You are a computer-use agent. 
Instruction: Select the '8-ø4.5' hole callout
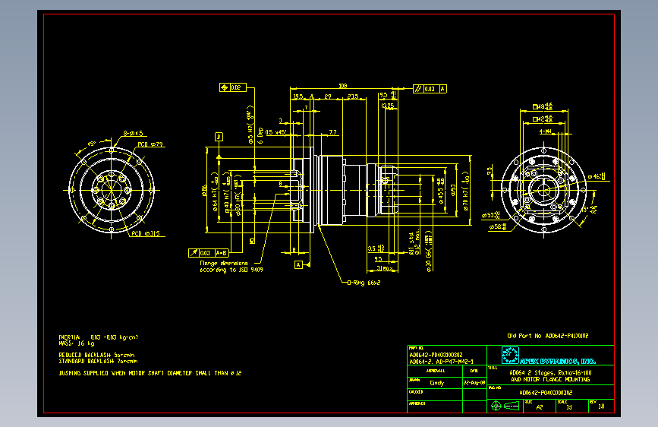tap(133, 133)
